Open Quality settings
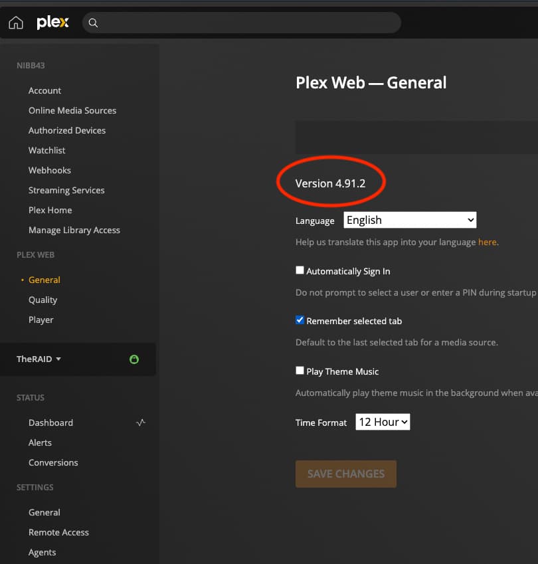Viewport: 538px width, 564px height. click(x=43, y=300)
